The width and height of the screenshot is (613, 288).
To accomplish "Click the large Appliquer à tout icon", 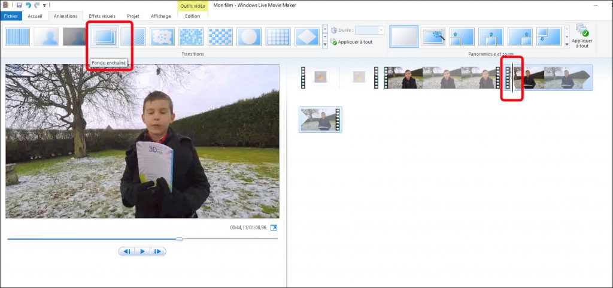I will pos(581,36).
